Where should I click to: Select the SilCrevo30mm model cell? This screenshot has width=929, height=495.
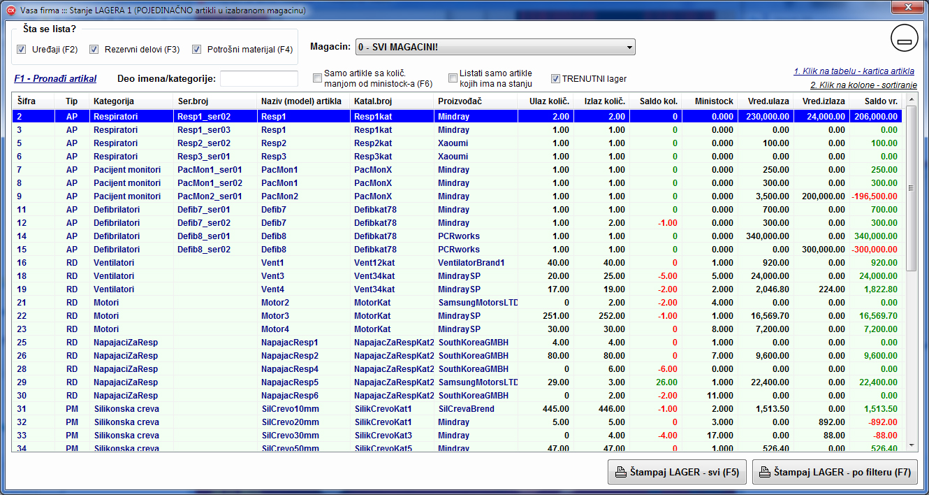click(x=304, y=436)
